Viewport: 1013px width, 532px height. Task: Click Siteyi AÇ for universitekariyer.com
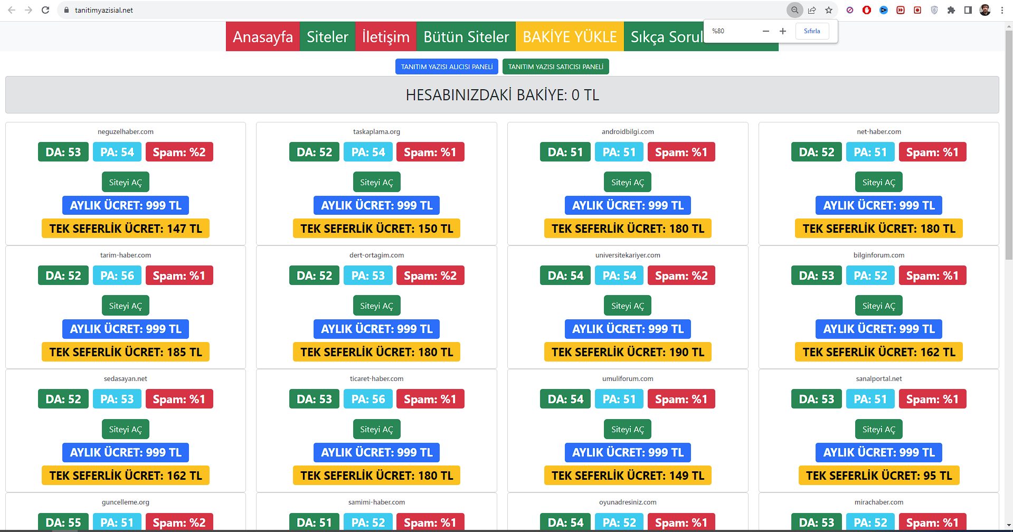tap(628, 306)
